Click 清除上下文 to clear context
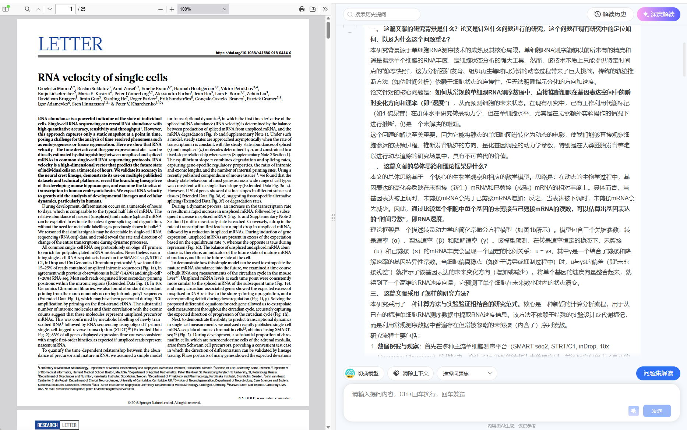The image size is (687, 430). pyautogui.click(x=411, y=373)
